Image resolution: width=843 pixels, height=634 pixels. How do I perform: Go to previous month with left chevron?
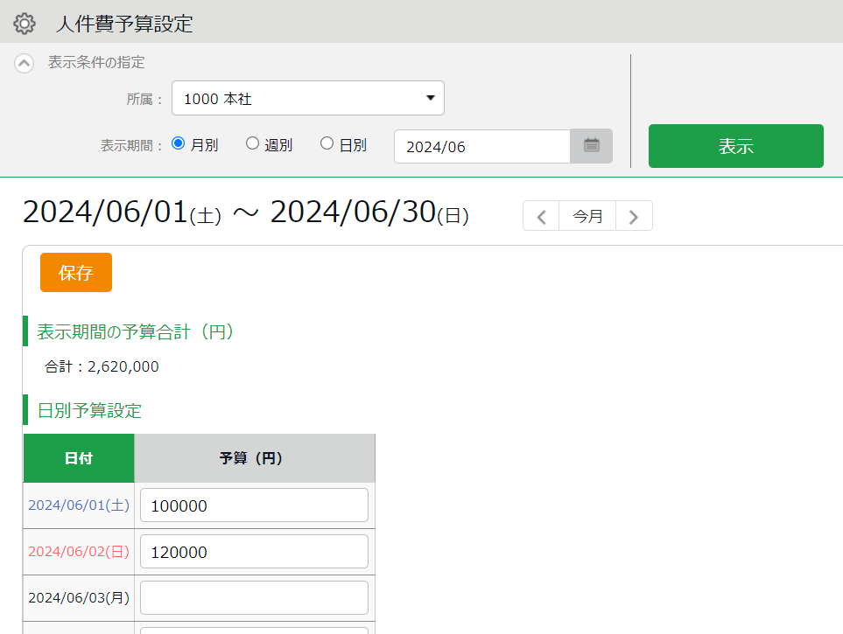[x=541, y=216]
